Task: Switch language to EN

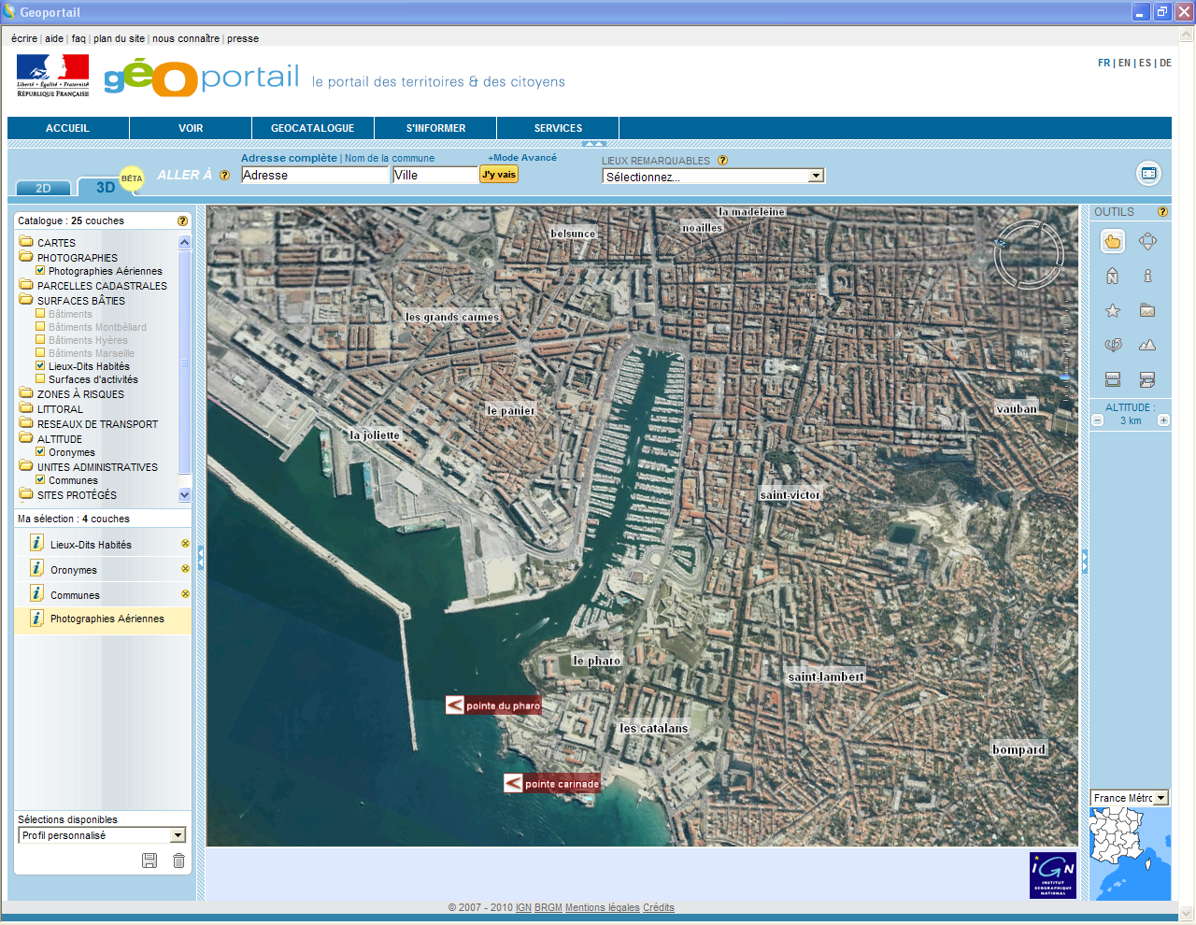Action: [x=1124, y=63]
